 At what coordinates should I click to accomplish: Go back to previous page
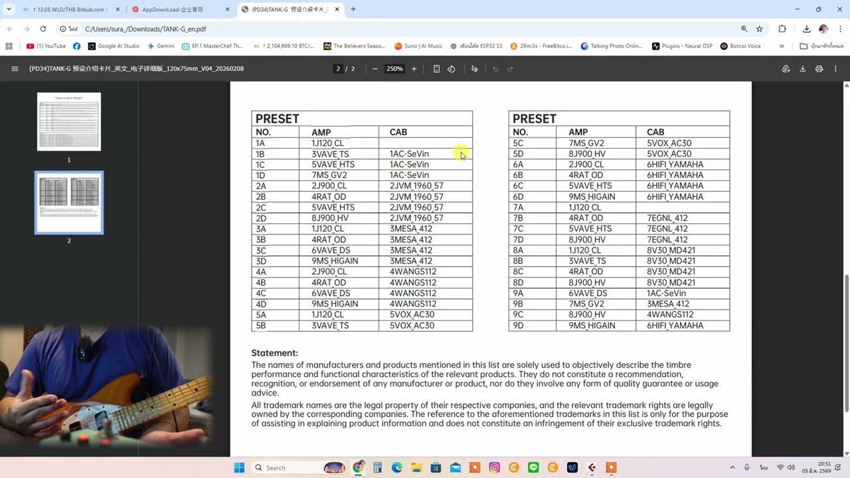(10, 29)
